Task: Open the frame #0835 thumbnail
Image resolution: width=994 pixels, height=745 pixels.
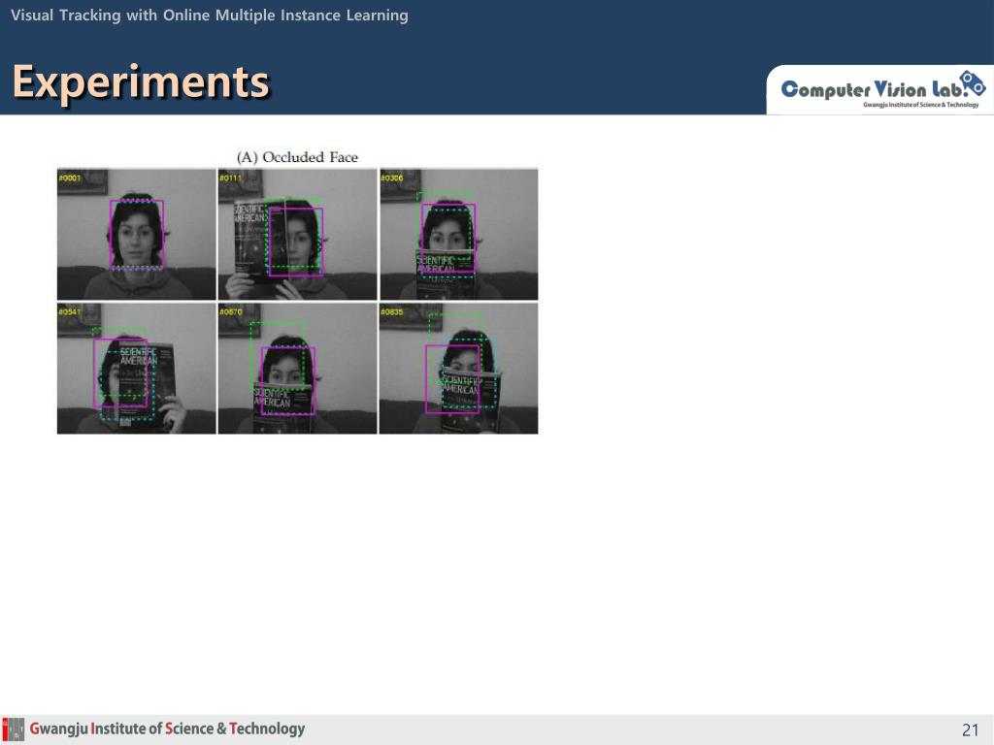Action: (x=459, y=369)
